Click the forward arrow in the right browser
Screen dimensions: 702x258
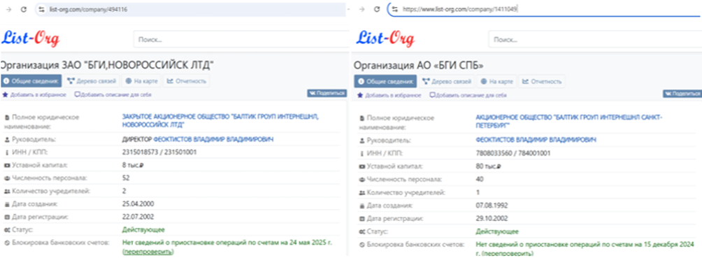362,9
